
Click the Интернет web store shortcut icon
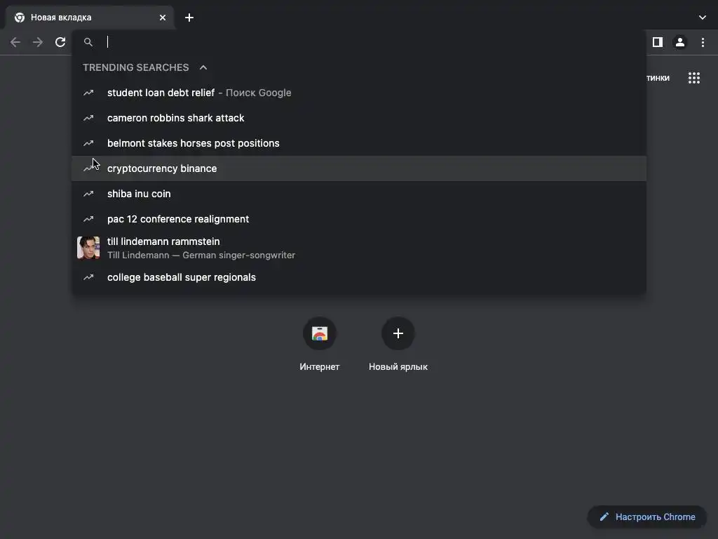(320, 333)
